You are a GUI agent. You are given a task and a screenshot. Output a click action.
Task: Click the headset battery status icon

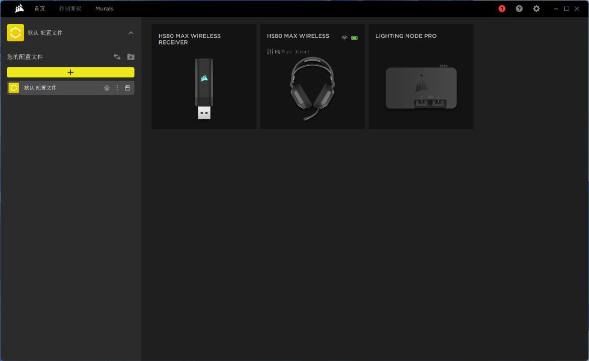pos(354,38)
